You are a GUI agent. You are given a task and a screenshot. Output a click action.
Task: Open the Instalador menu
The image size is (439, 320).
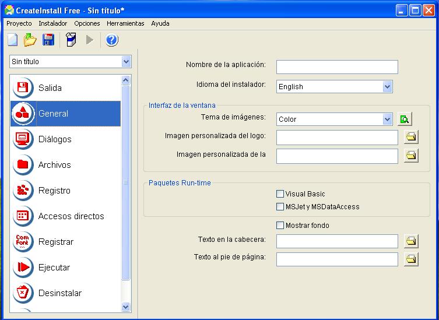point(53,23)
